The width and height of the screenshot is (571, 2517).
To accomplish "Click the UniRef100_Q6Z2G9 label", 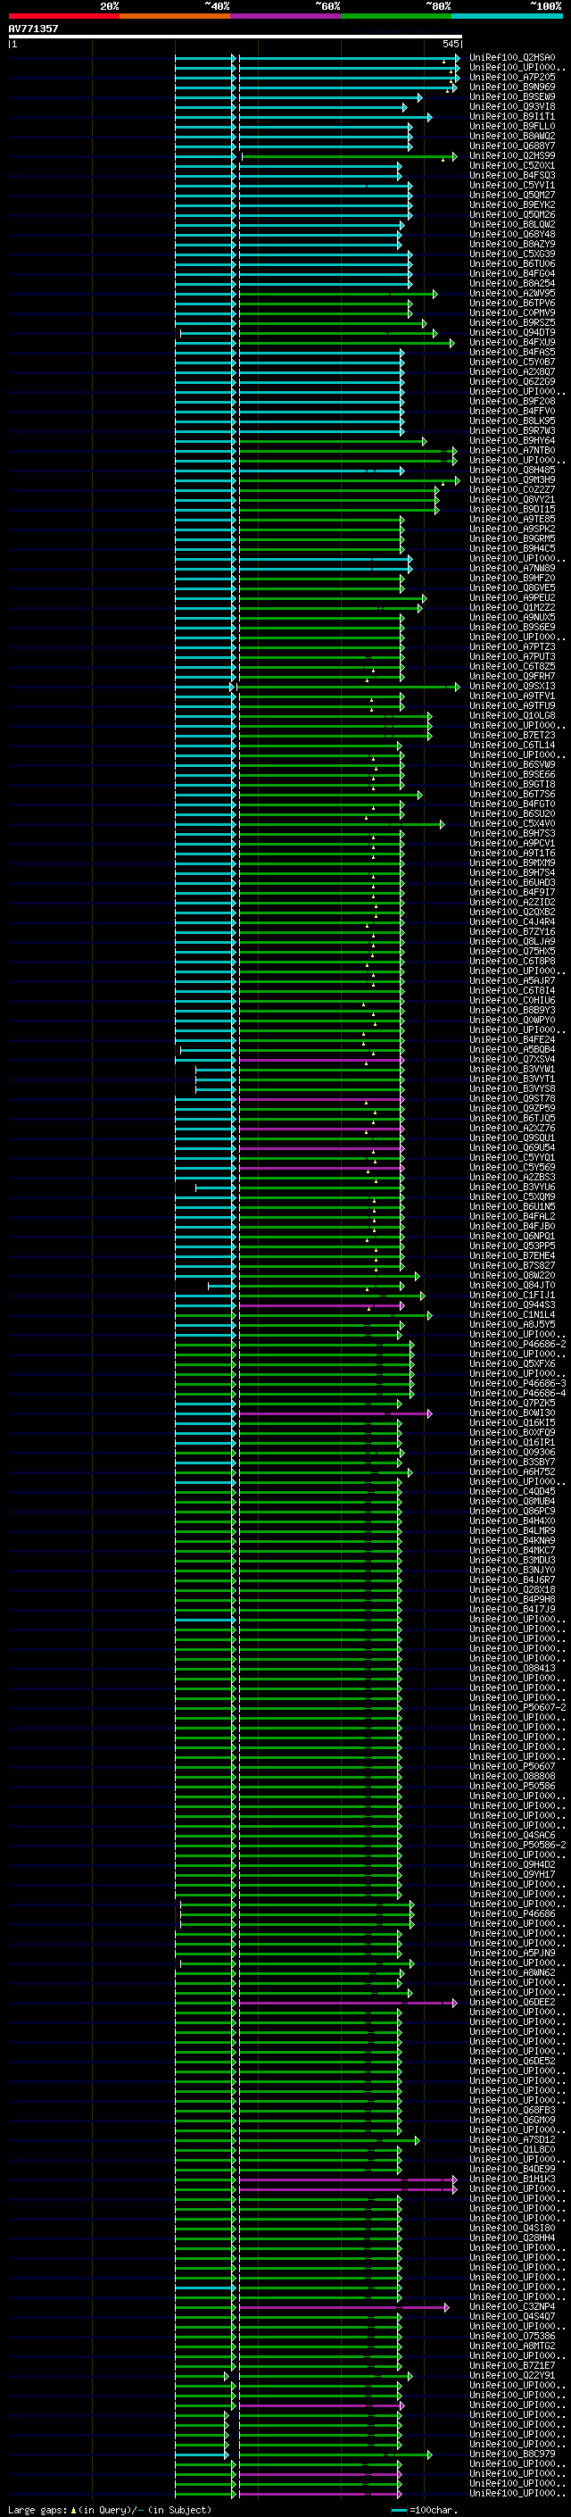I will tap(512, 382).
